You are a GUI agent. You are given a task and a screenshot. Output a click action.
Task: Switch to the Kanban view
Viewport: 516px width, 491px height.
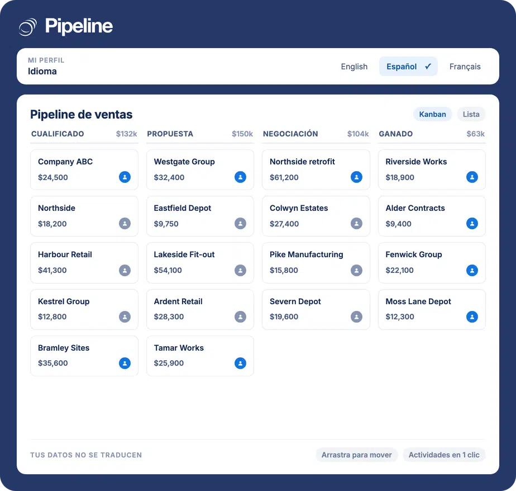click(x=432, y=114)
